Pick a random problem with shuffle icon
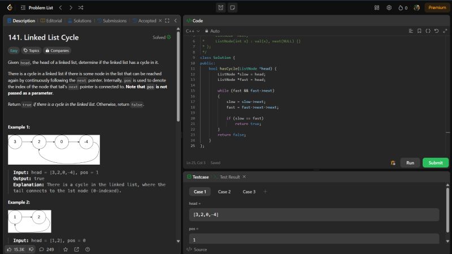452x254 pixels. (x=81, y=8)
